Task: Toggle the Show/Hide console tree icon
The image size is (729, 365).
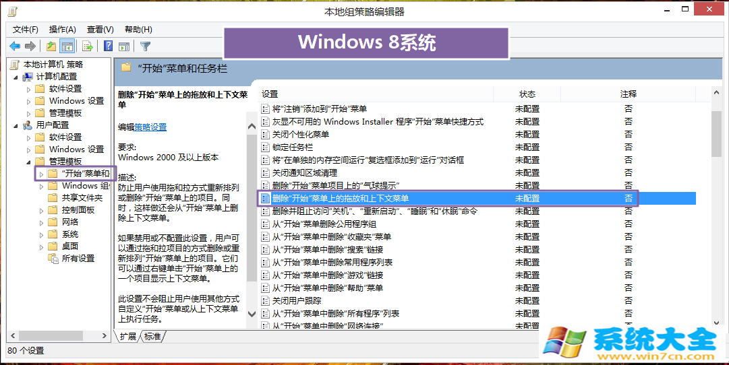Action: pyautogui.click(x=67, y=46)
